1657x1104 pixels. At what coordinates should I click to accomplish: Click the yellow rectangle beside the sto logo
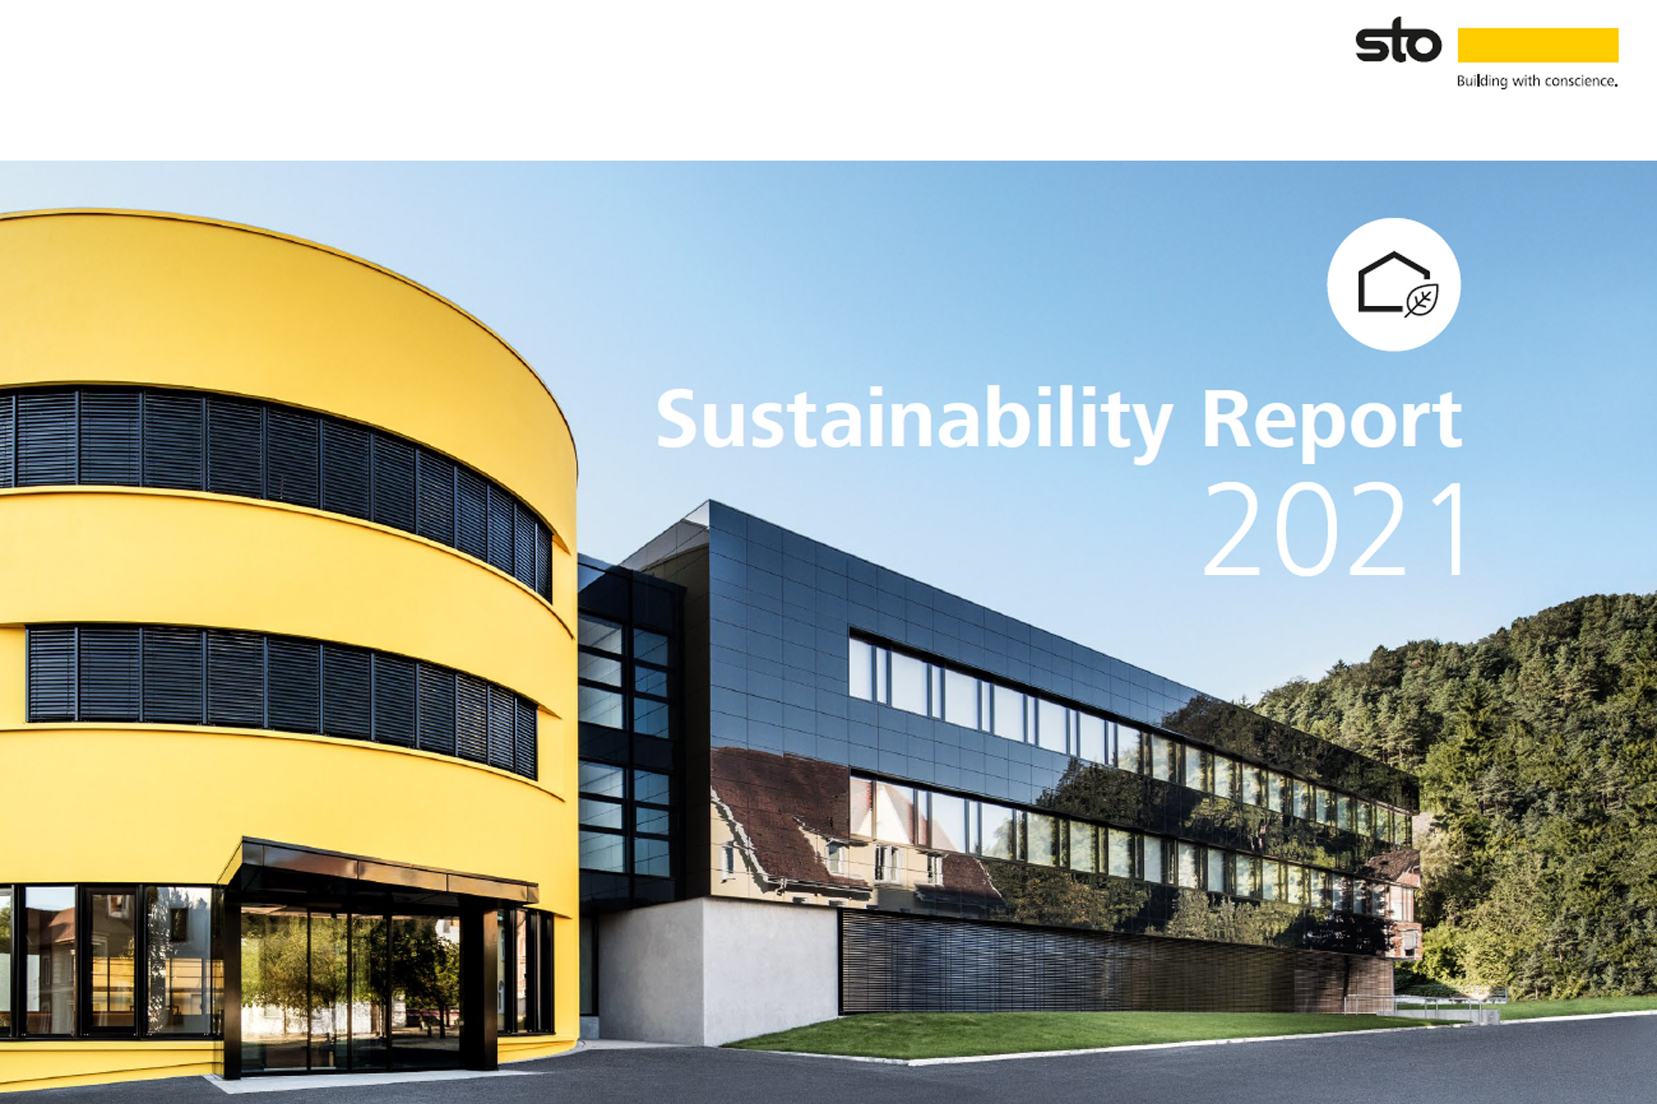point(1538,45)
